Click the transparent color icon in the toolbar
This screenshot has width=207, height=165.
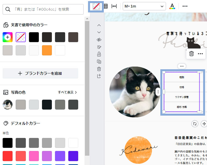click(96, 6)
